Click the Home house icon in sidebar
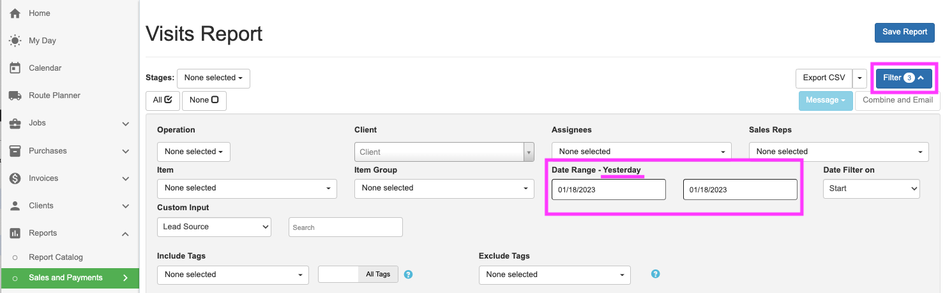Viewport: 945px width, 293px height. coord(15,13)
